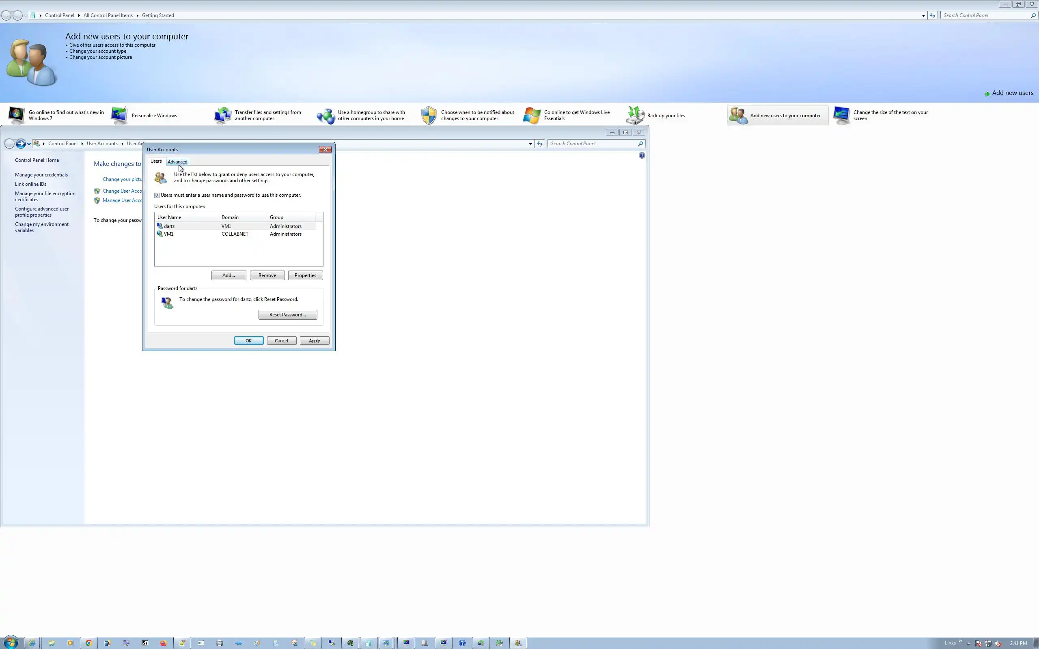Select the Users tab
This screenshot has width=1039, height=649.
pyautogui.click(x=156, y=161)
